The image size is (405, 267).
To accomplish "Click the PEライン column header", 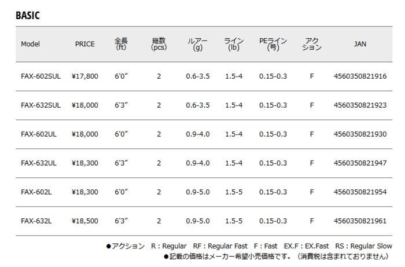I will (x=273, y=44).
